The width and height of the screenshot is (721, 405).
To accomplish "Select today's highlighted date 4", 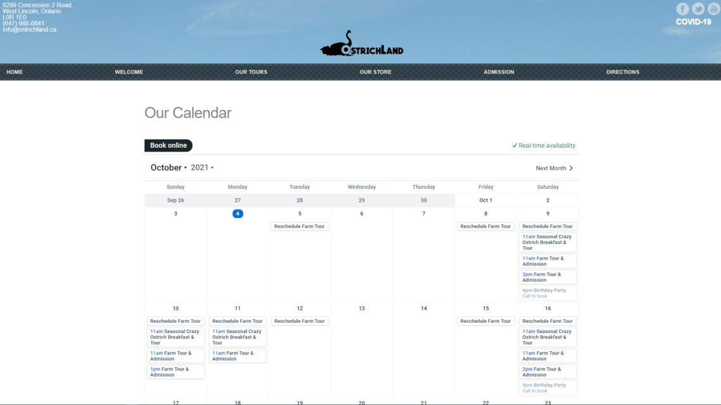I will tap(237, 214).
